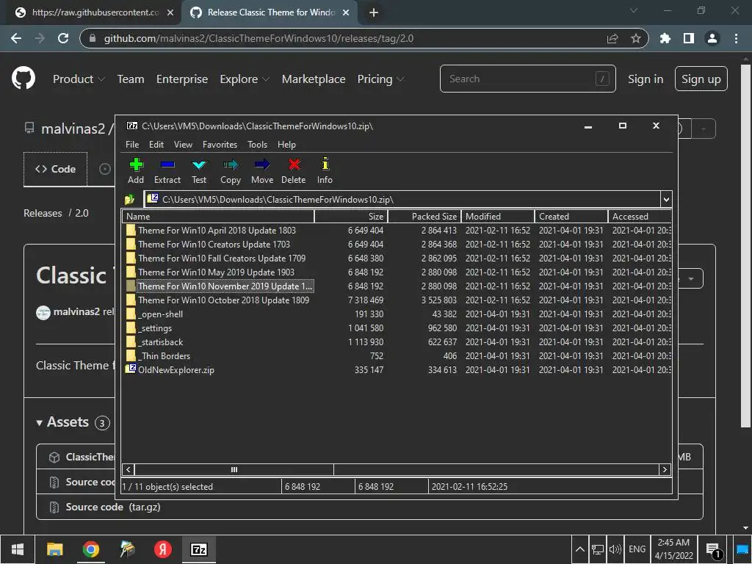Expand the 7-Zip address path dropdown
The width and height of the screenshot is (752, 564).
click(x=665, y=200)
